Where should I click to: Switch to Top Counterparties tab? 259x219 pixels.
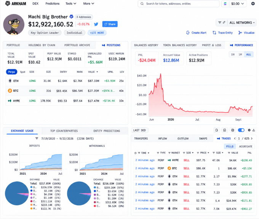(64, 131)
